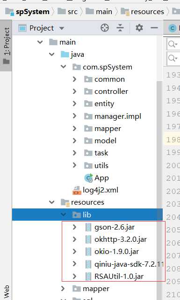Expand the model package
Image resolution: width=180 pixels, height=300 pixels.
[74, 141]
